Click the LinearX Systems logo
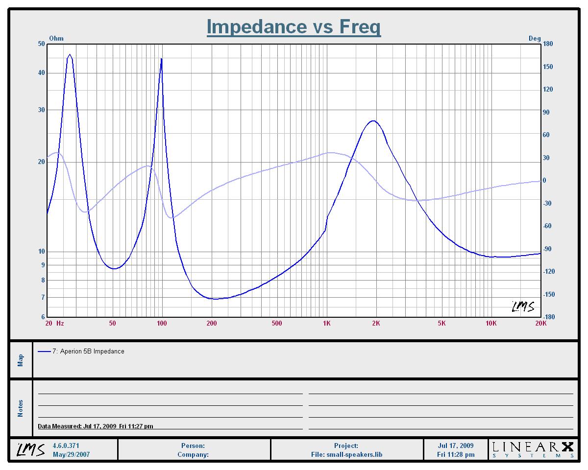The image size is (588, 470). click(x=532, y=449)
